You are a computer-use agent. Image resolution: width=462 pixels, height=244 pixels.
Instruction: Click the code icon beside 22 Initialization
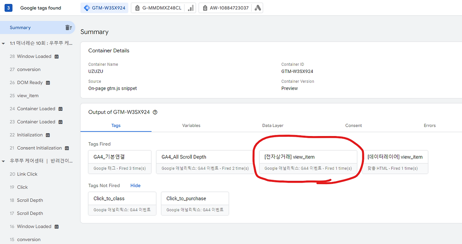(48, 135)
